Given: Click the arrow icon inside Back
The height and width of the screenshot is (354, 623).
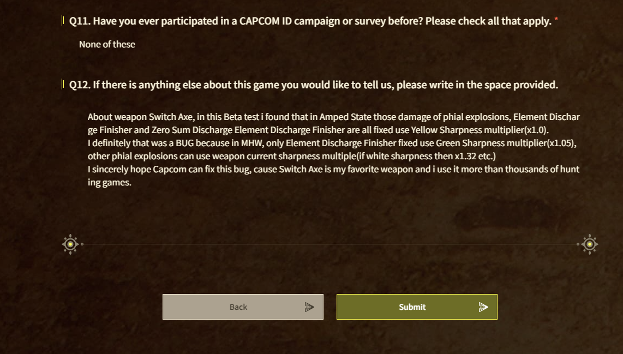Looking at the screenshot, I should (309, 307).
